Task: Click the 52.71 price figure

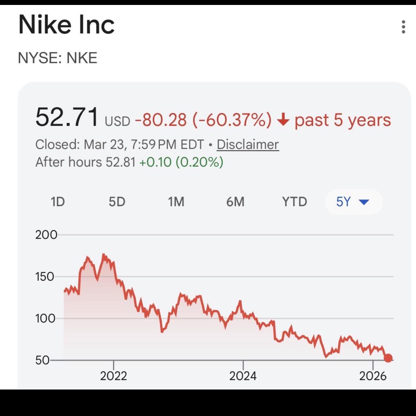Action: pyautogui.click(x=67, y=117)
